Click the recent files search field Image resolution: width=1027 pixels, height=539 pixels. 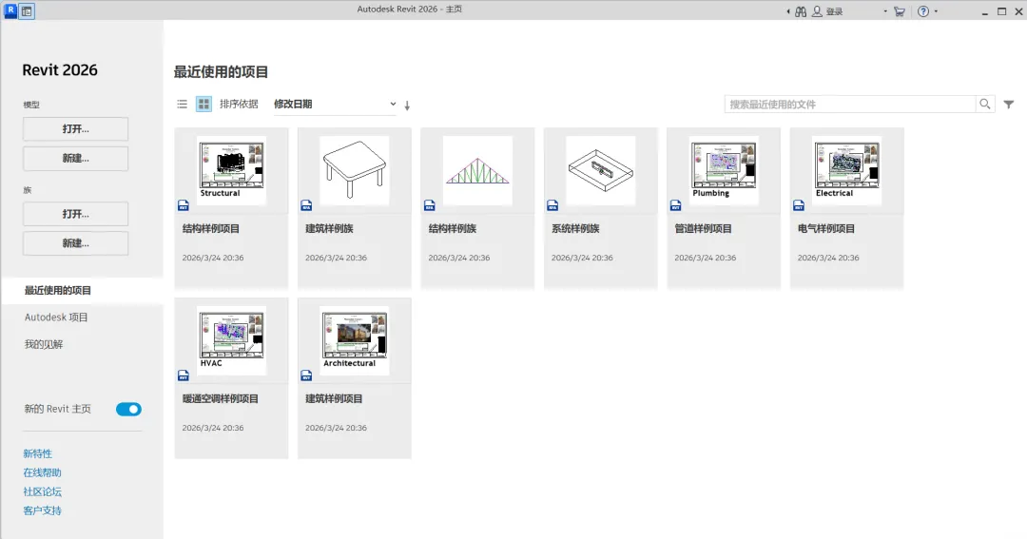(849, 105)
